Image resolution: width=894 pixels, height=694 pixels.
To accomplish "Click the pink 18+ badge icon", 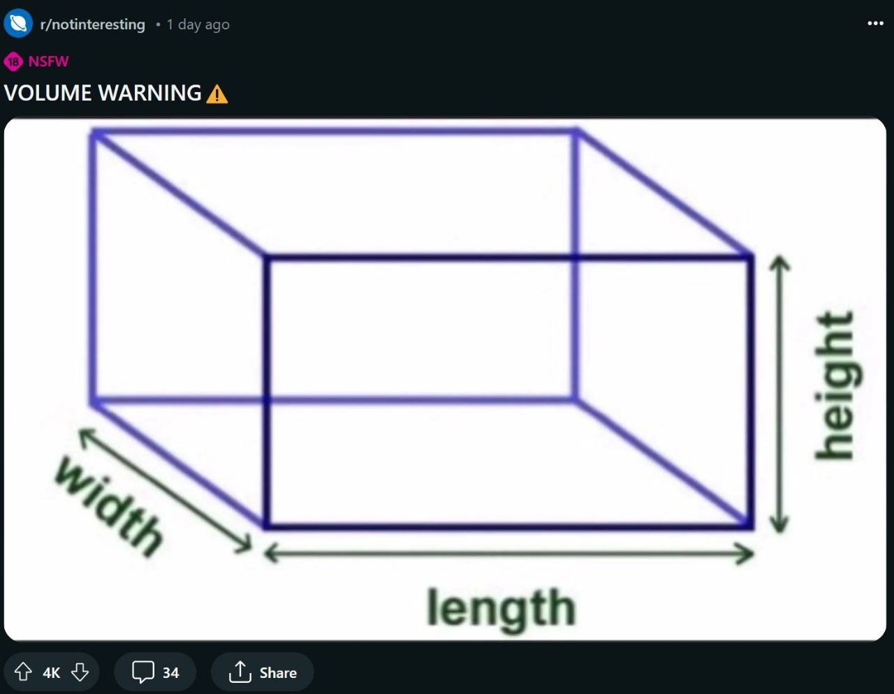I will (x=13, y=61).
